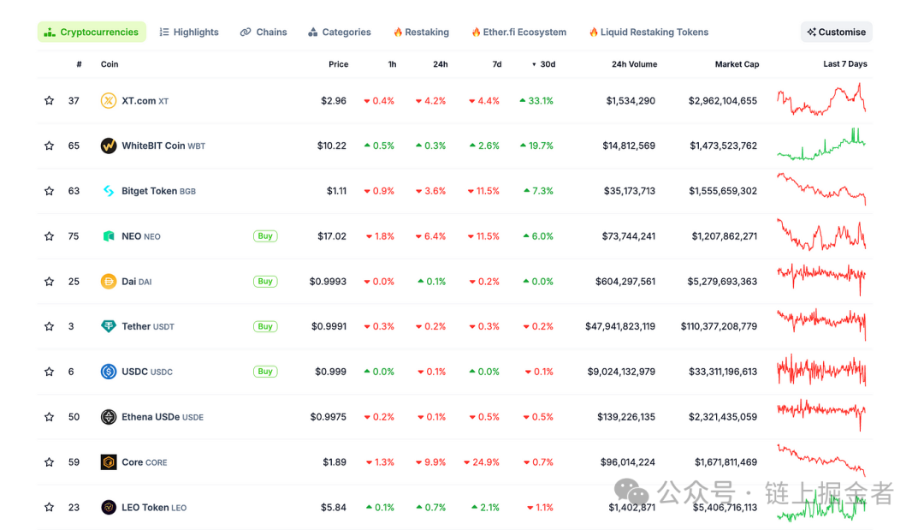Open the Dai coin name link
The image size is (924, 530).
137,282
